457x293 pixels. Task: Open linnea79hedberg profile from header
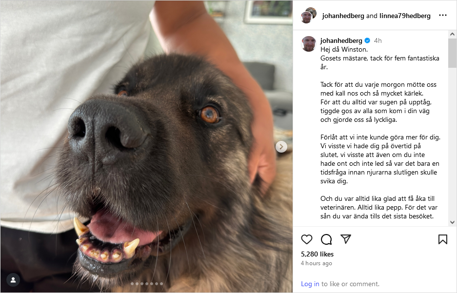[x=405, y=16]
